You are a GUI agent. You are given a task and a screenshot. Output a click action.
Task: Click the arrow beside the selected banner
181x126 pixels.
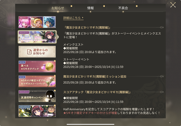[x=58, y=37]
